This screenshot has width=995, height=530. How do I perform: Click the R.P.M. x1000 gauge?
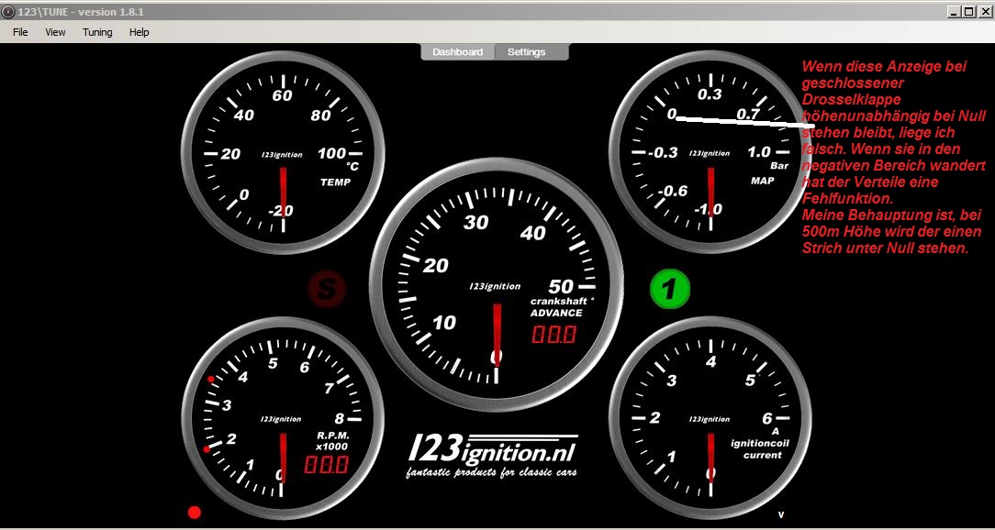point(281,412)
